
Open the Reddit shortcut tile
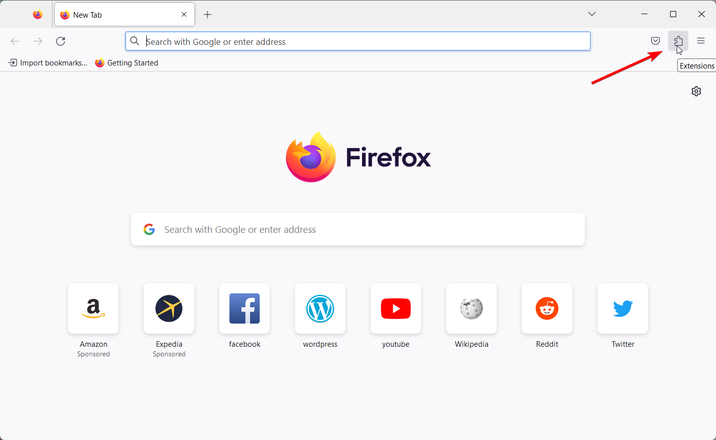point(547,308)
